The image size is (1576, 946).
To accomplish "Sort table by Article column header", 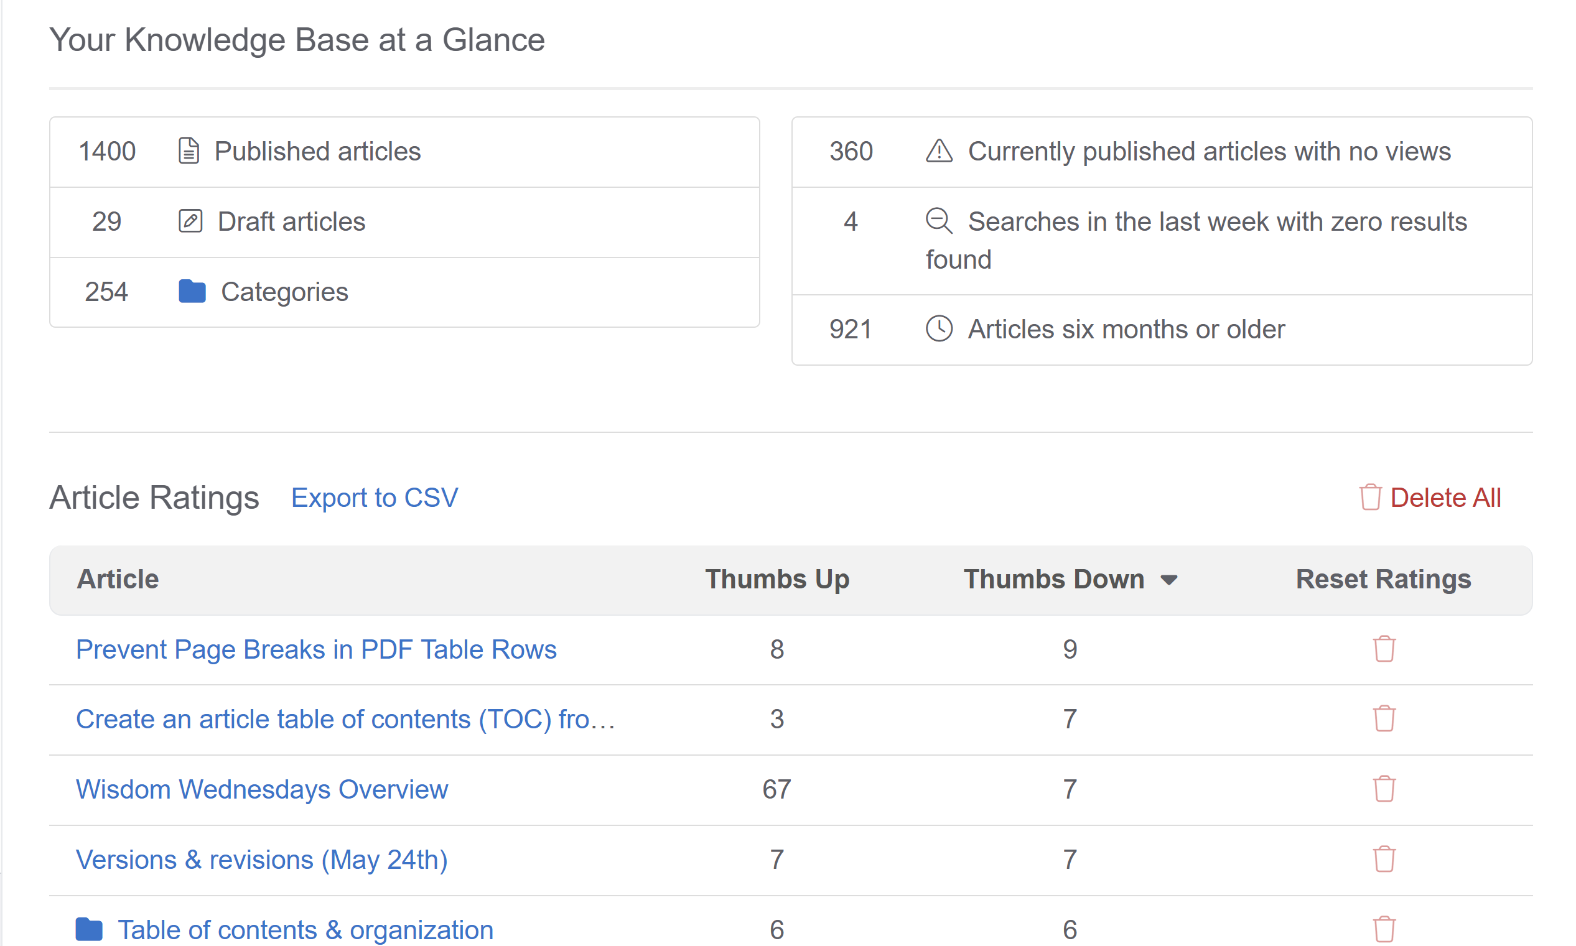I will pyautogui.click(x=118, y=579).
